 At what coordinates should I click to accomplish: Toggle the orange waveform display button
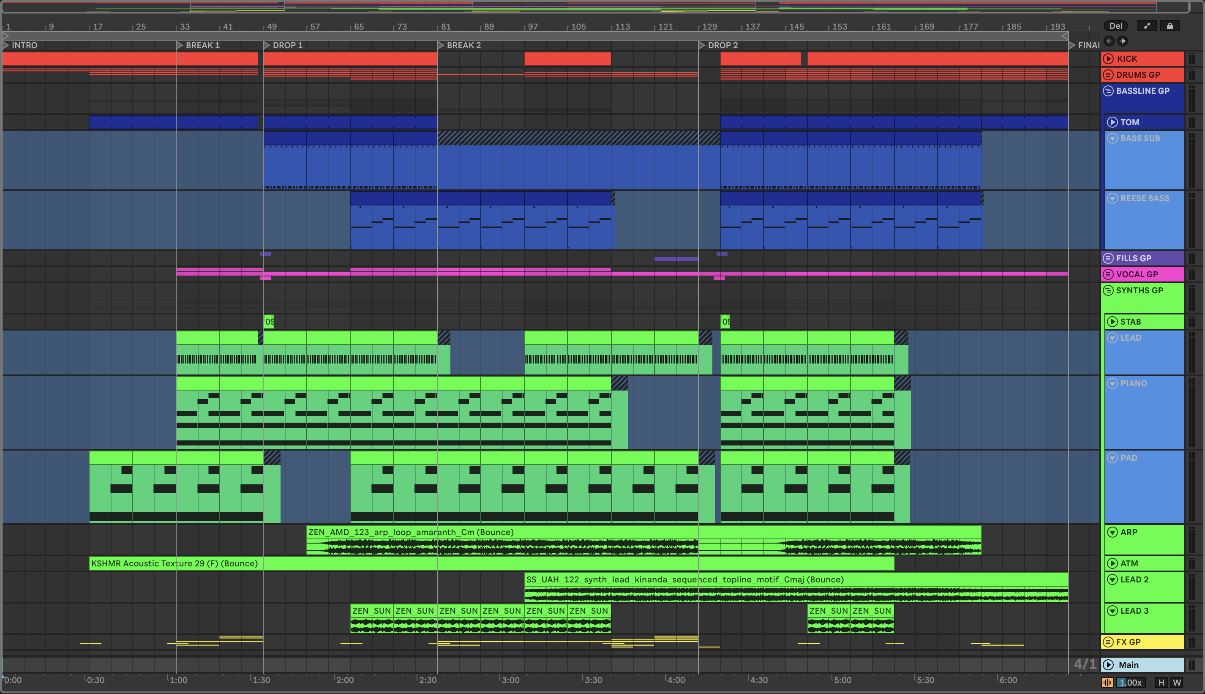coord(1107,683)
